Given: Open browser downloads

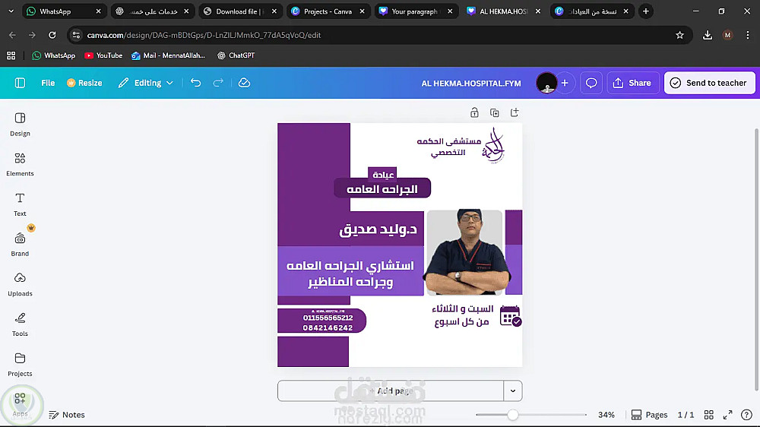Looking at the screenshot, I should coord(708,35).
